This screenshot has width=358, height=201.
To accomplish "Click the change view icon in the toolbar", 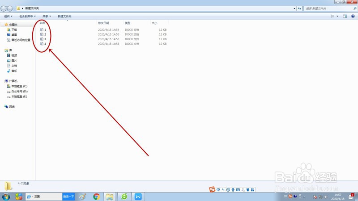I will (332, 16).
